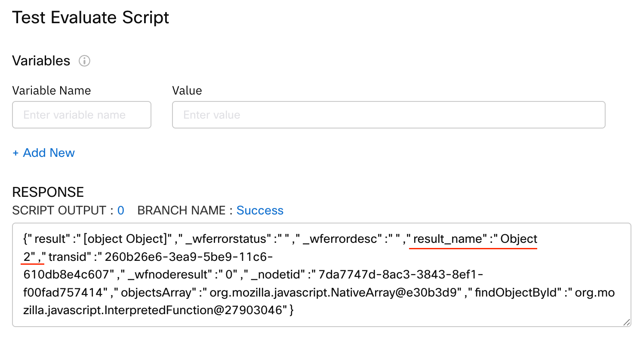Click the script output value 0
The image size is (640, 361).
pos(121,211)
